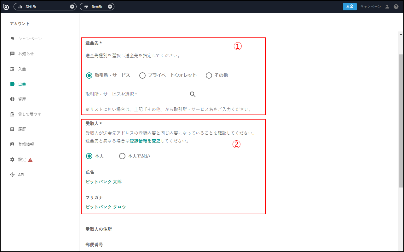
Task: Open 履歴 in the sidebar
Action: [22, 129]
